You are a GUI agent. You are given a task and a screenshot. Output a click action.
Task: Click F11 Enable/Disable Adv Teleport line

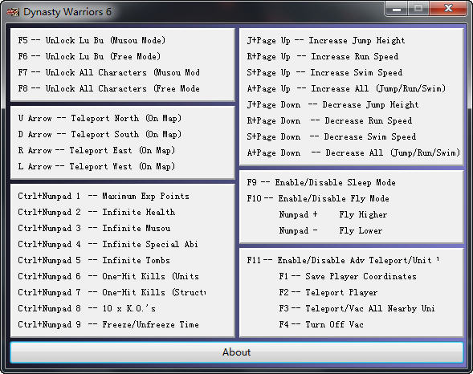click(343, 260)
